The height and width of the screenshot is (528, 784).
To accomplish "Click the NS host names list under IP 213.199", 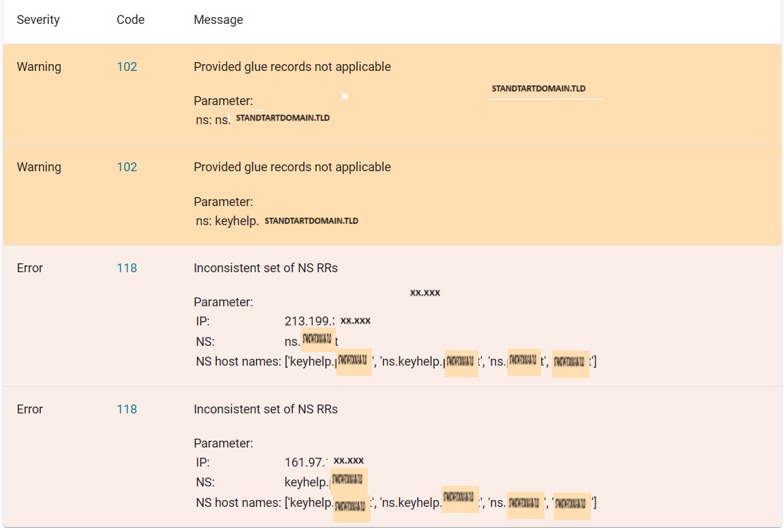I will (440, 362).
